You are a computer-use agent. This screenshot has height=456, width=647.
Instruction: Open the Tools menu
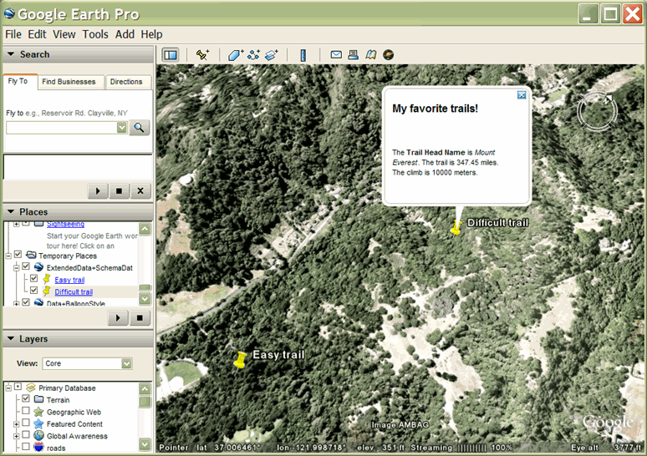pyautogui.click(x=95, y=34)
